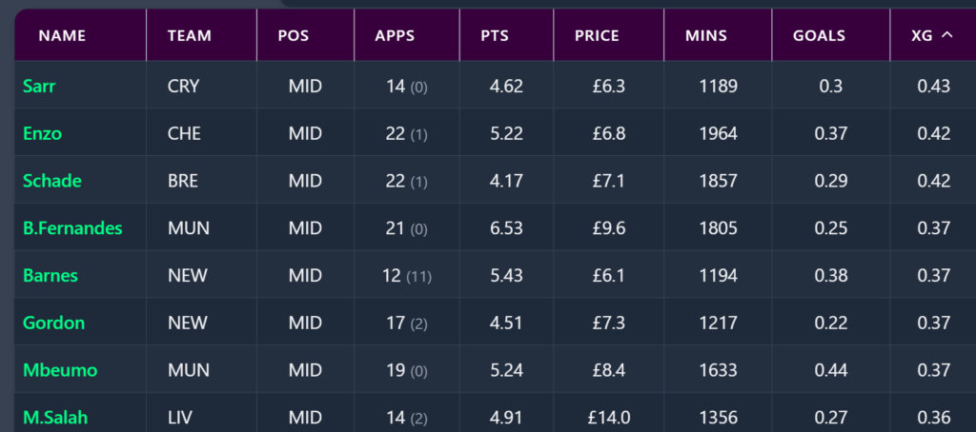Sort by GOALS column header
Viewport: 976px width, 432px height.
(819, 36)
